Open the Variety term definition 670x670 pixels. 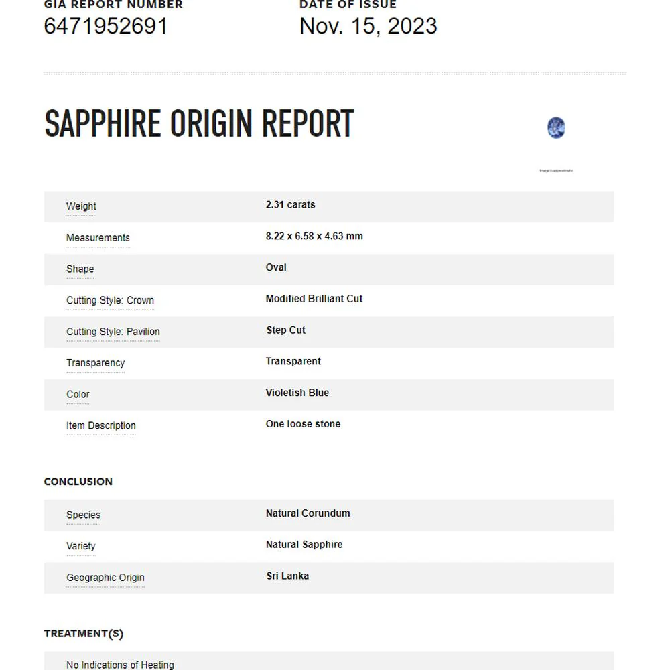click(81, 546)
